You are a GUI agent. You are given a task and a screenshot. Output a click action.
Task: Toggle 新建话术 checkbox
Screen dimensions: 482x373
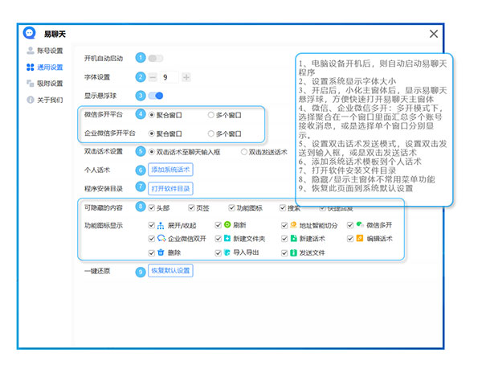coord(284,239)
